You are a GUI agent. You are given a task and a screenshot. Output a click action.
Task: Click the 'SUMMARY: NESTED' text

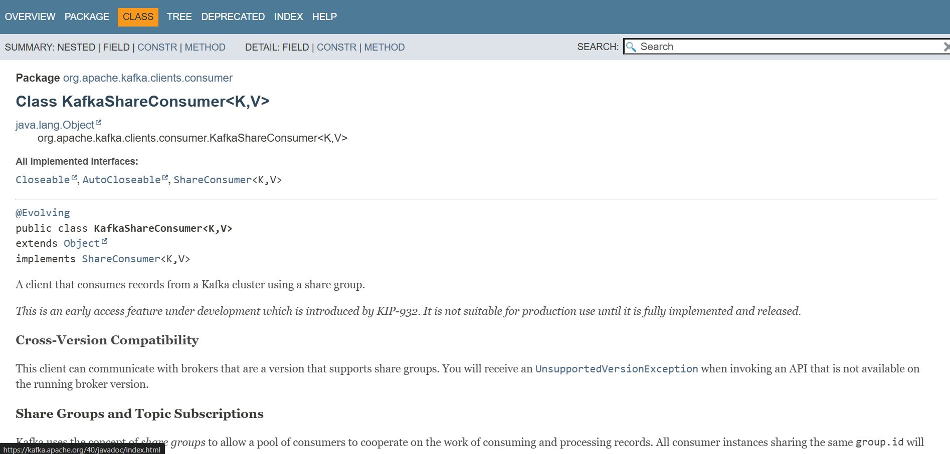tap(50, 47)
